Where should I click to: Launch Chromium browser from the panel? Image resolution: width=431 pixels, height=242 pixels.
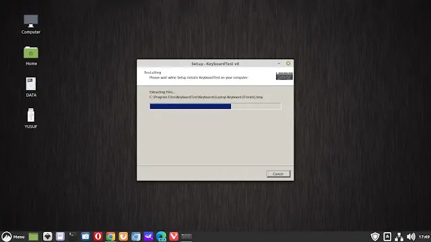click(136, 237)
